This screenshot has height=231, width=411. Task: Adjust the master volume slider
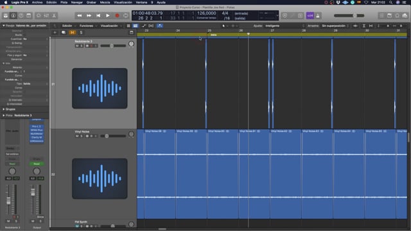(x=349, y=15)
